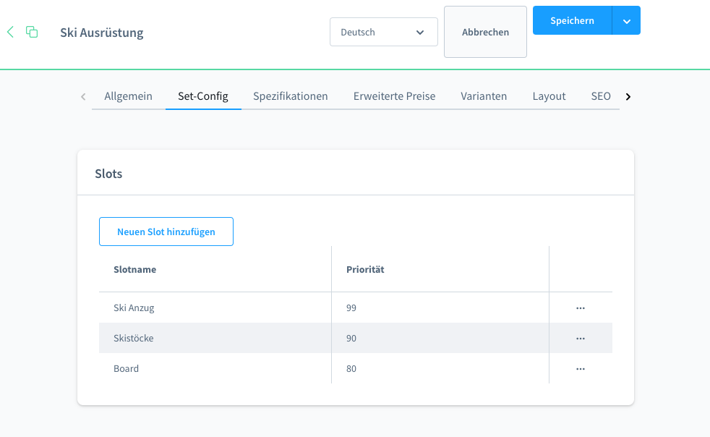Select the Ski Anzug slot name
Image resolution: width=710 pixels, height=437 pixels.
click(x=134, y=307)
